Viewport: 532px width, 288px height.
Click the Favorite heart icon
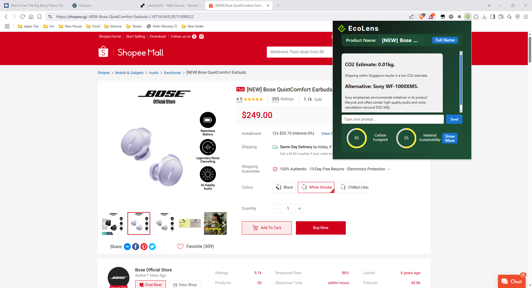click(180, 246)
